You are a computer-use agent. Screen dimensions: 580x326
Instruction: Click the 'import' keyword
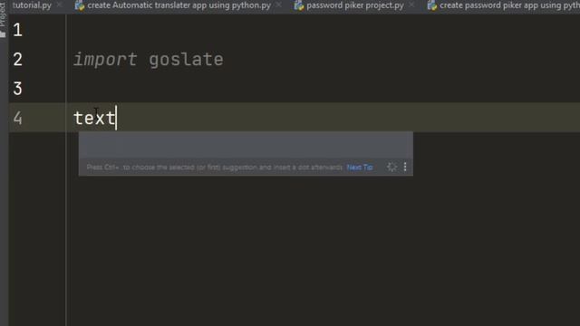pyautogui.click(x=105, y=59)
